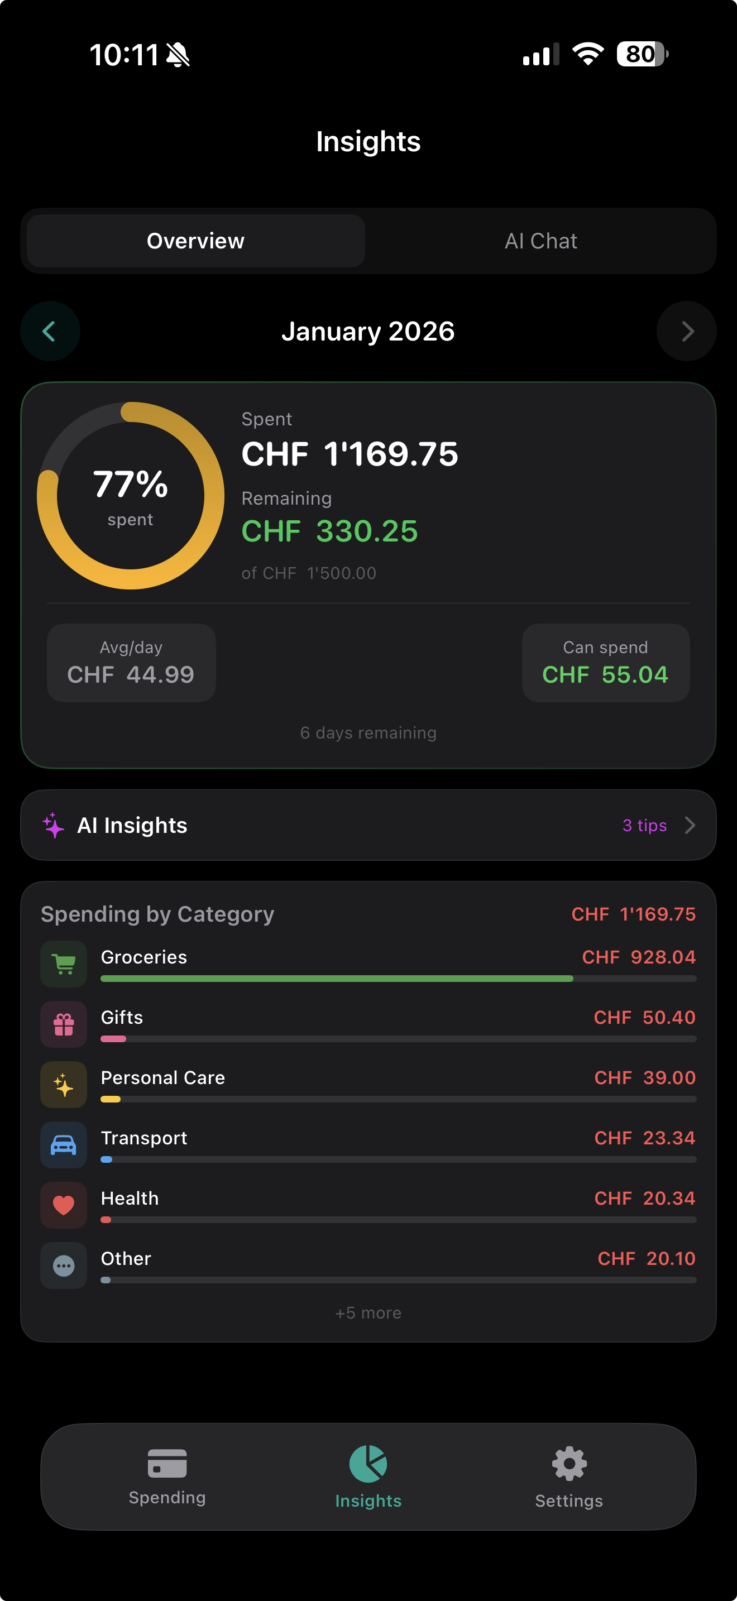Tap the Can spend CHF 55.04 box

coord(605,663)
